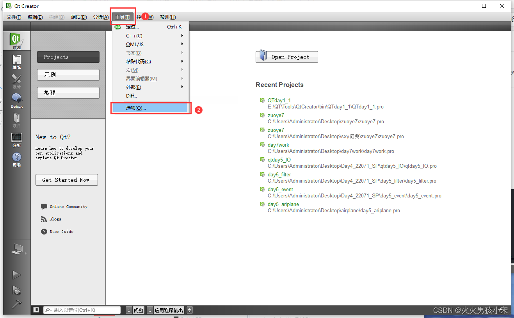This screenshot has width=514, height=318.
Task: Click path E:\QT\Tools\QtCreator\bin\QTday1_1\QTday1_1.pro
Action: tap(325, 107)
